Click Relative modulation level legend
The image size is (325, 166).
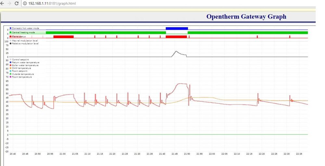[x=25, y=43]
